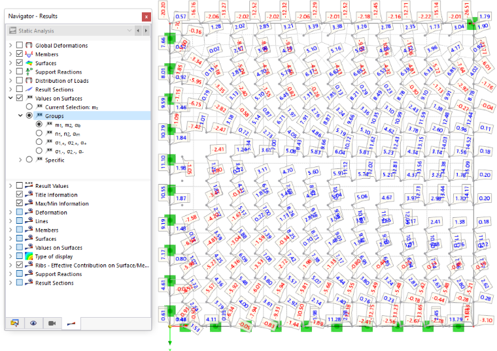Image resolution: width=497 pixels, height=351 pixels.
Task: Click the Support Reactions icon
Action: 29,72
